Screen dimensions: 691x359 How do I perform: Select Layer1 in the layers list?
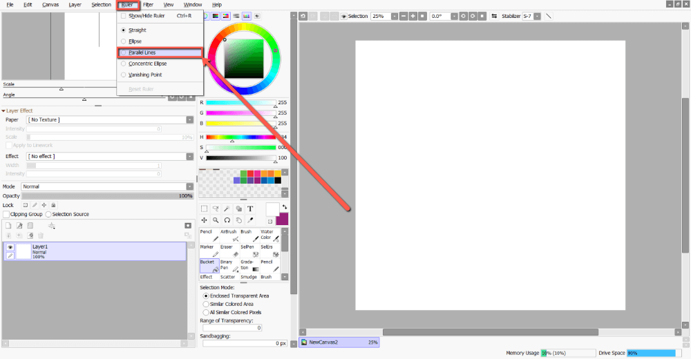95,251
